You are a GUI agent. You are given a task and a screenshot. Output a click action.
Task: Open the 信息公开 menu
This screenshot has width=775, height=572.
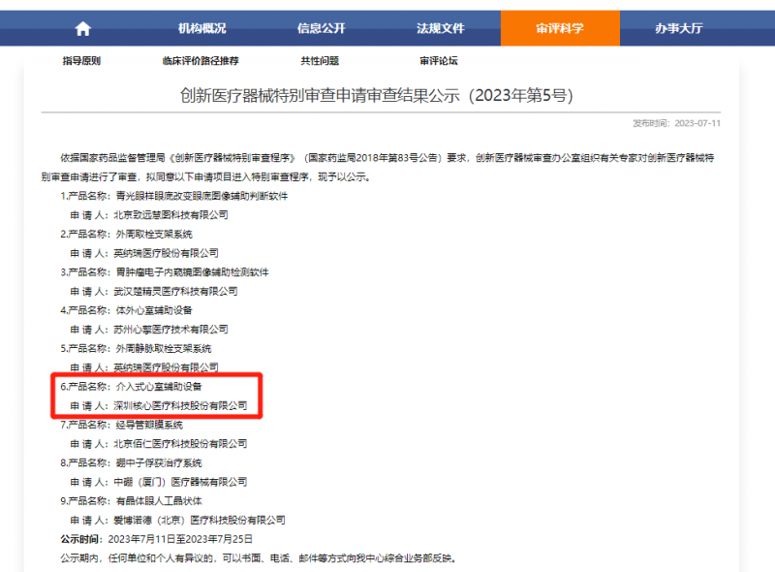(323, 29)
